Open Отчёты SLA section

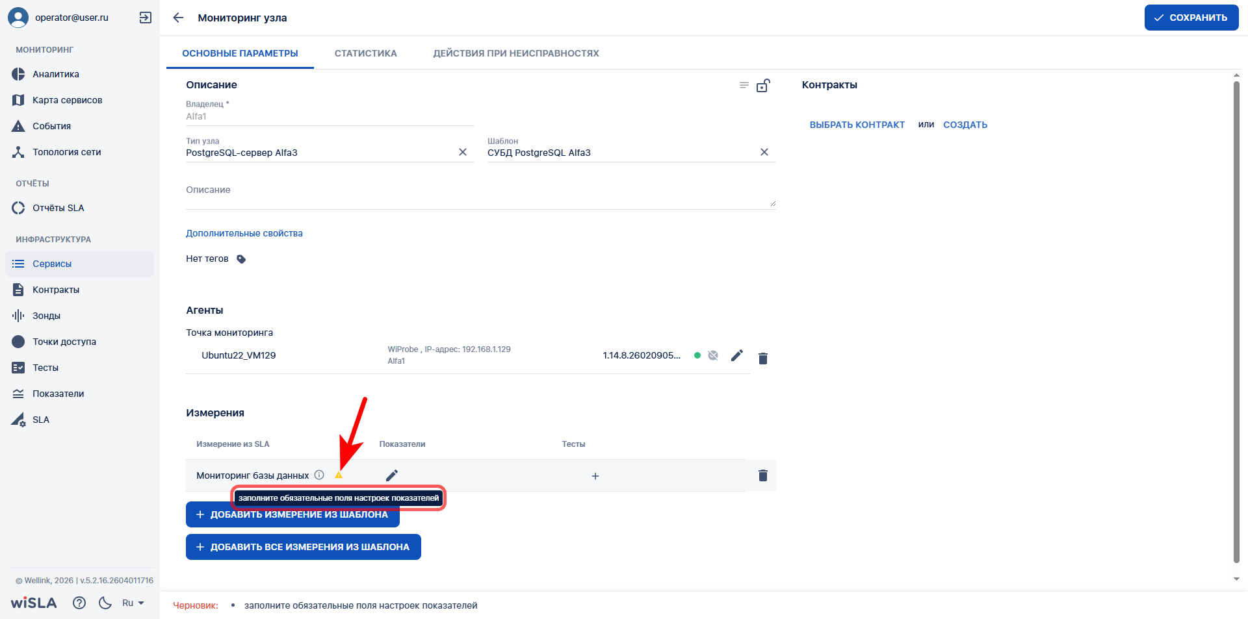coord(80,208)
